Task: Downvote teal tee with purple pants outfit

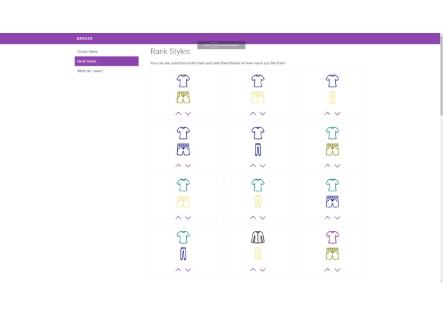Action: (188, 270)
